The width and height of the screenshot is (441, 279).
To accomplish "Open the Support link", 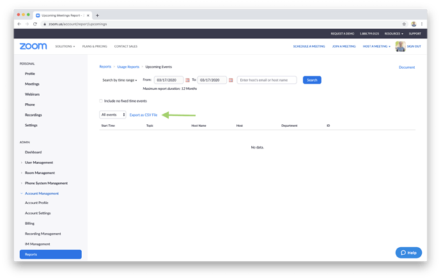I will click(x=415, y=34).
